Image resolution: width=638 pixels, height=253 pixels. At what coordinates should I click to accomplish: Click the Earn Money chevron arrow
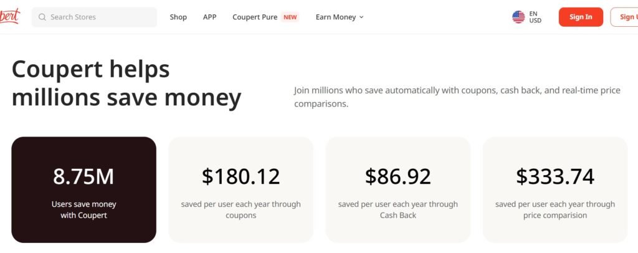tap(361, 17)
